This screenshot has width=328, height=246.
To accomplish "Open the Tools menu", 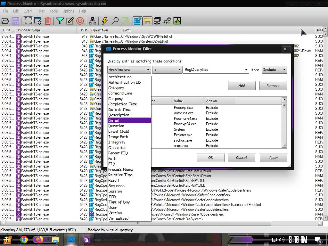I will [x=53, y=11].
